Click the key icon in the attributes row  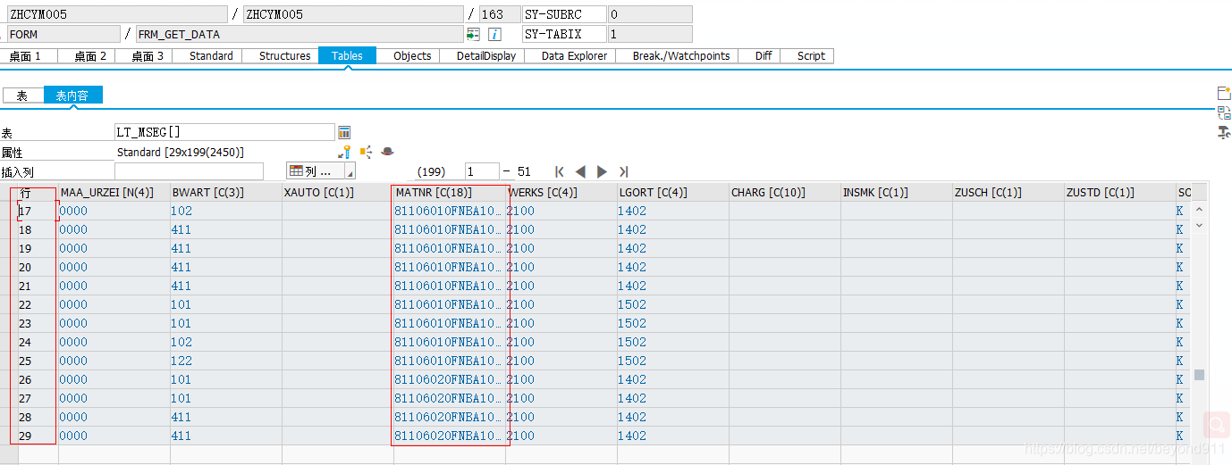coord(344,152)
